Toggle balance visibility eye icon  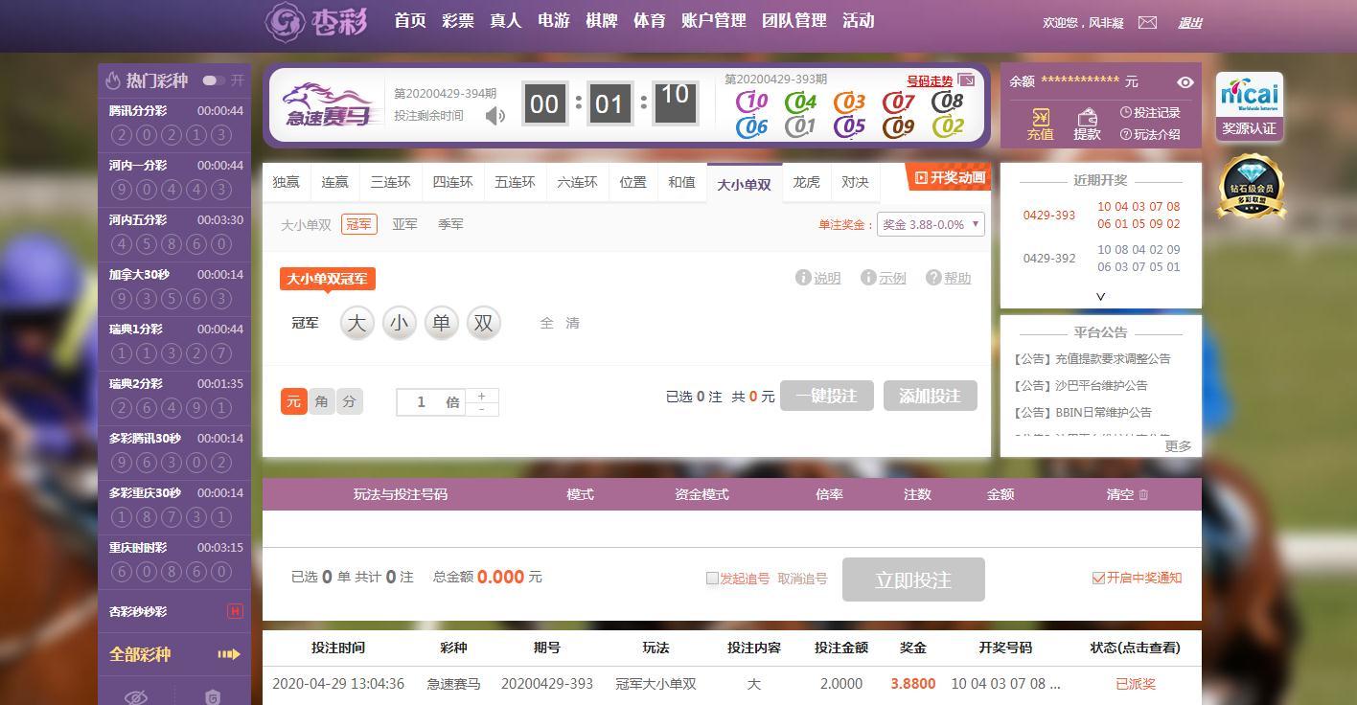click(x=1185, y=82)
